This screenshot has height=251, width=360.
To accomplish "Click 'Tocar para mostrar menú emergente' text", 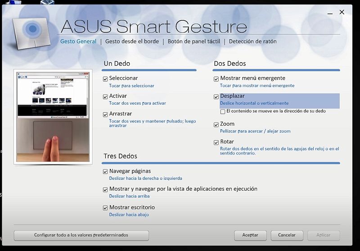I will click(x=257, y=86).
